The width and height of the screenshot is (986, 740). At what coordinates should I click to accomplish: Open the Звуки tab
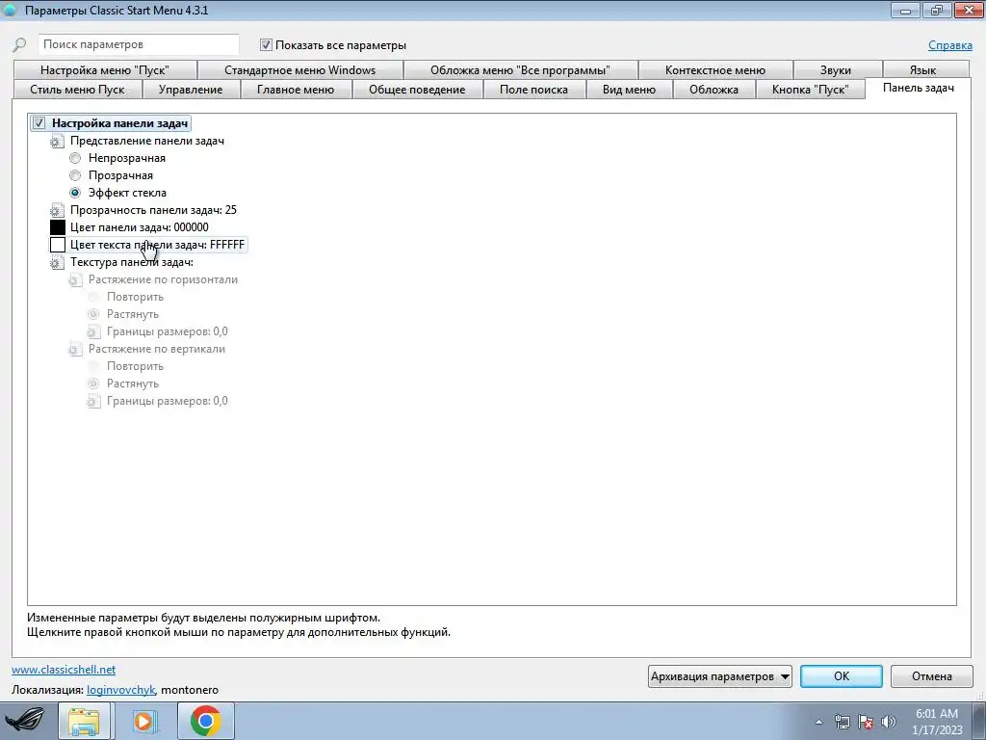pyautogui.click(x=836, y=70)
